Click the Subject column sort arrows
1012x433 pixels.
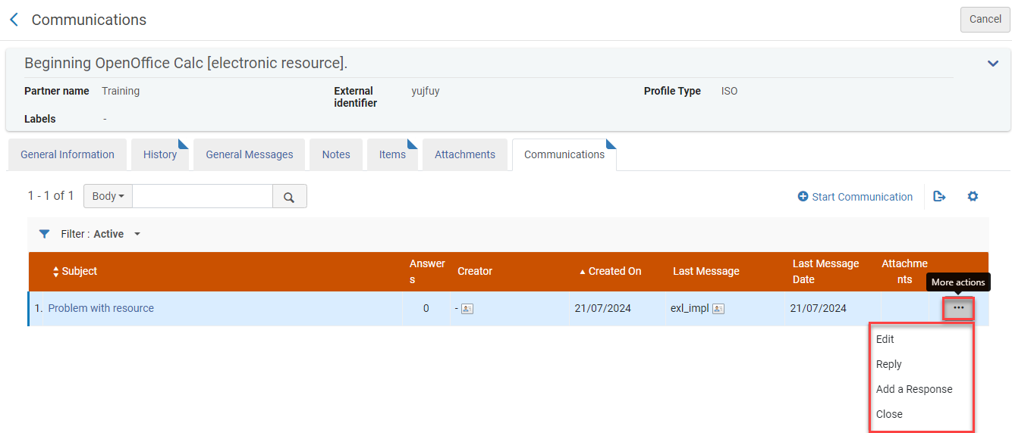(x=55, y=272)
